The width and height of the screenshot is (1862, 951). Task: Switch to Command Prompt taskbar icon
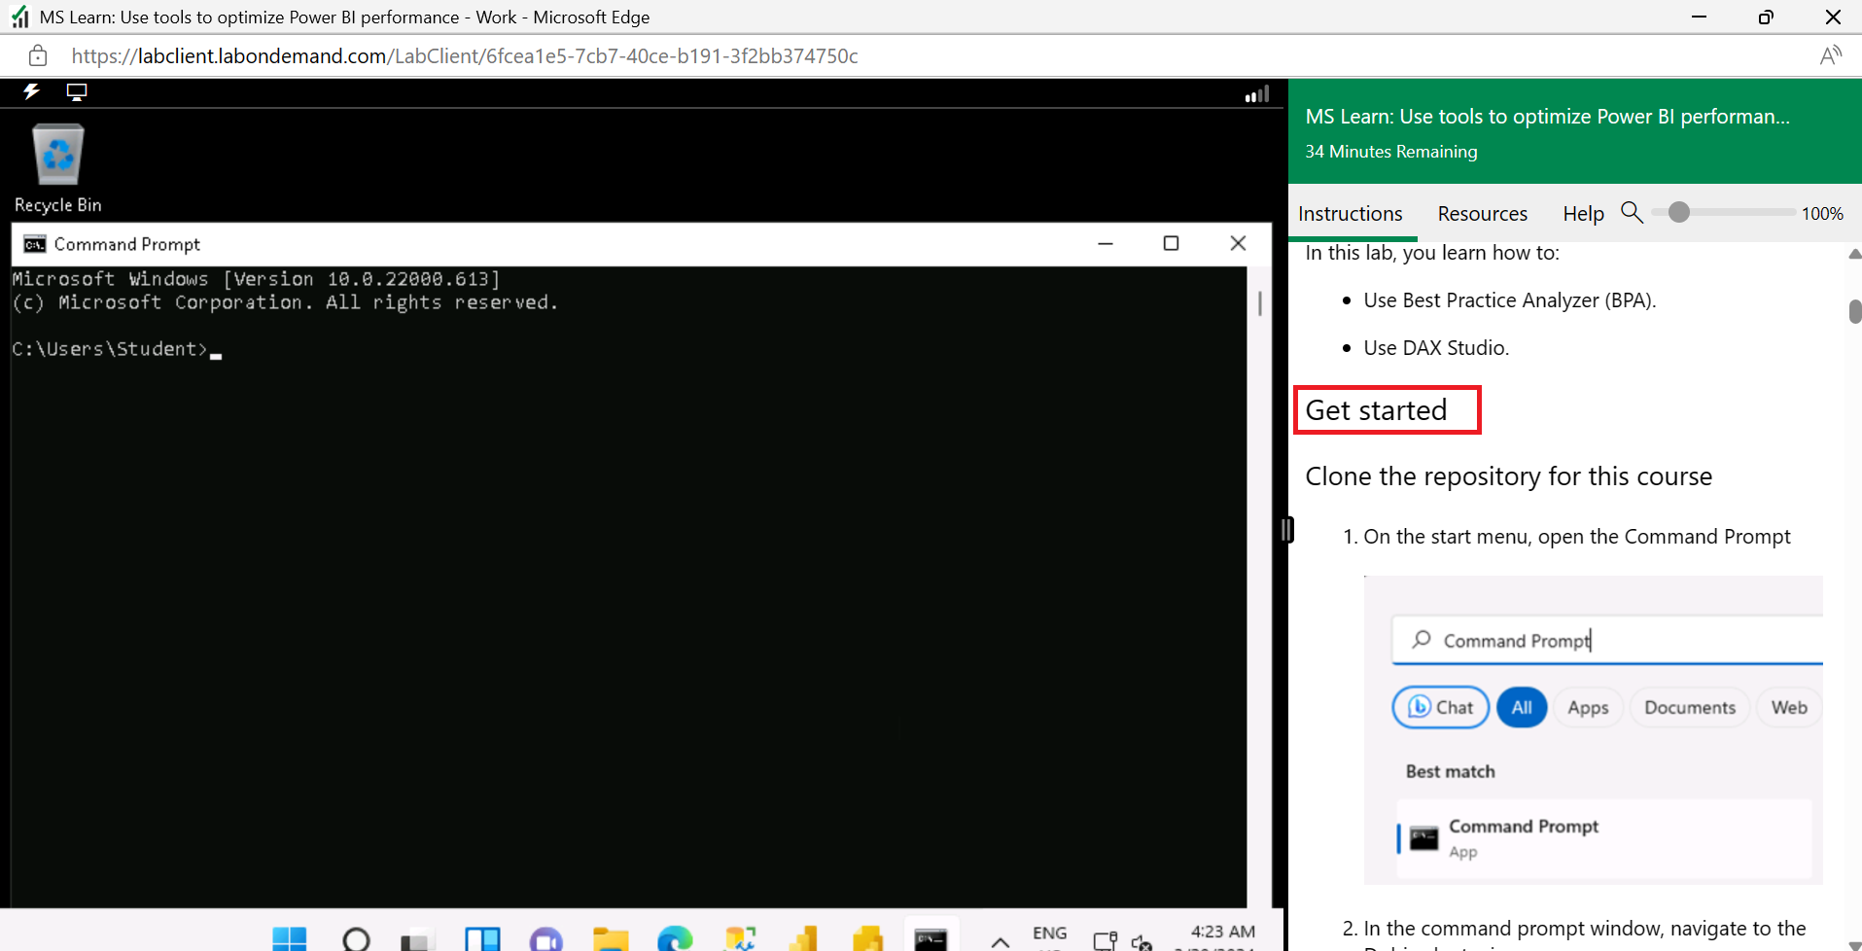point(931,938)
